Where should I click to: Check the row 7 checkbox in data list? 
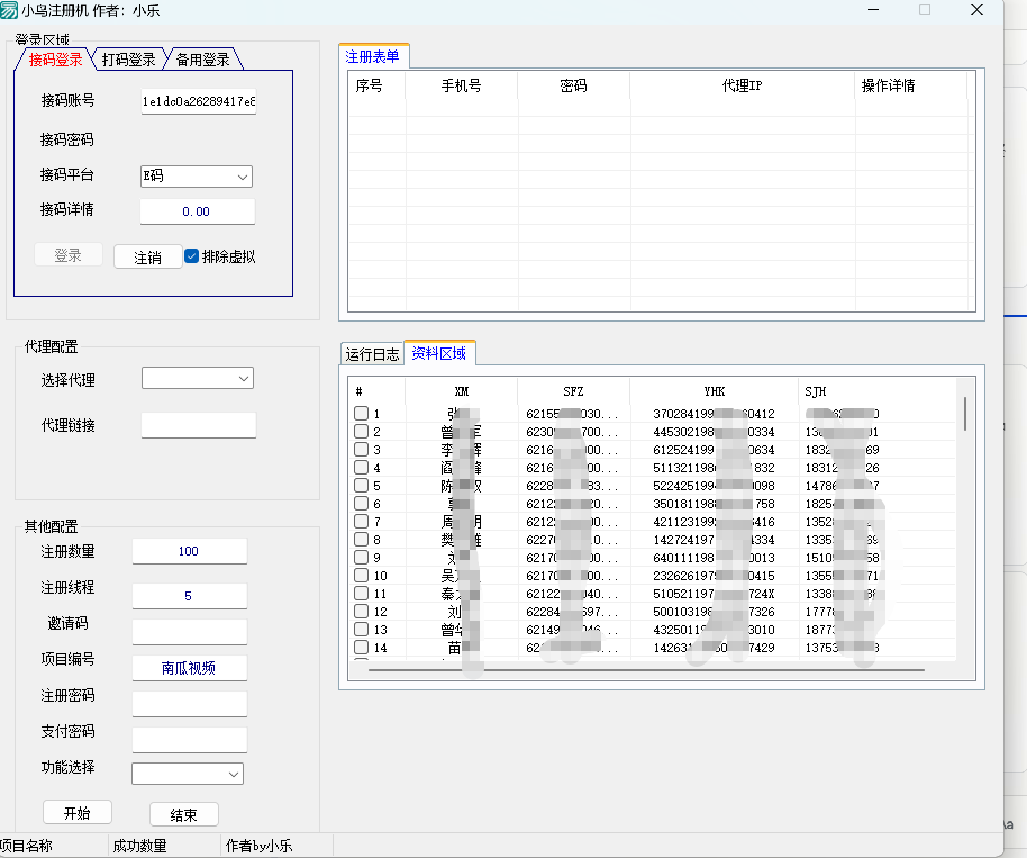pos(361,522)
